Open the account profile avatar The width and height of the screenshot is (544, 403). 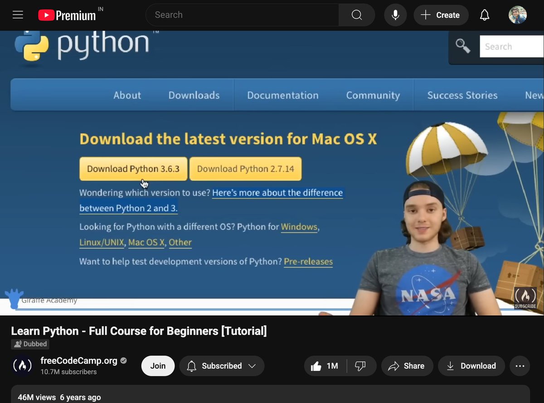[x=517, y=15]
